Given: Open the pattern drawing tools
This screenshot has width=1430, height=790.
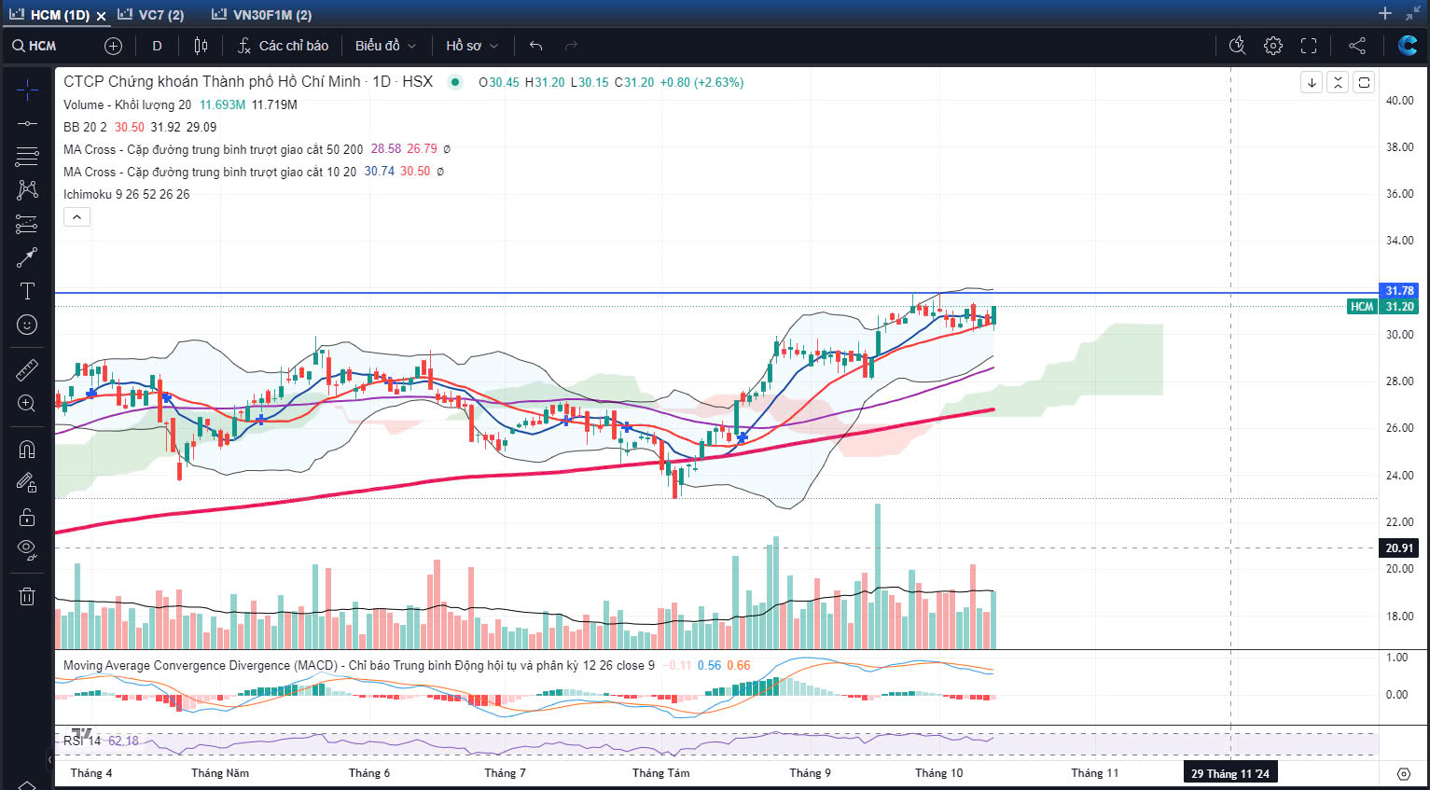Looking at the screenshot, I should [27, 190].
